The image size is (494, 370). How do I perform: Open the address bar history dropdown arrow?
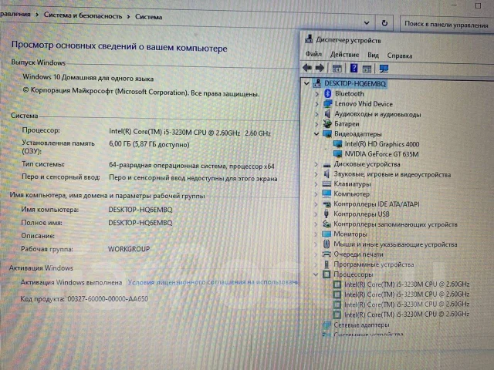tap(367, 23)
